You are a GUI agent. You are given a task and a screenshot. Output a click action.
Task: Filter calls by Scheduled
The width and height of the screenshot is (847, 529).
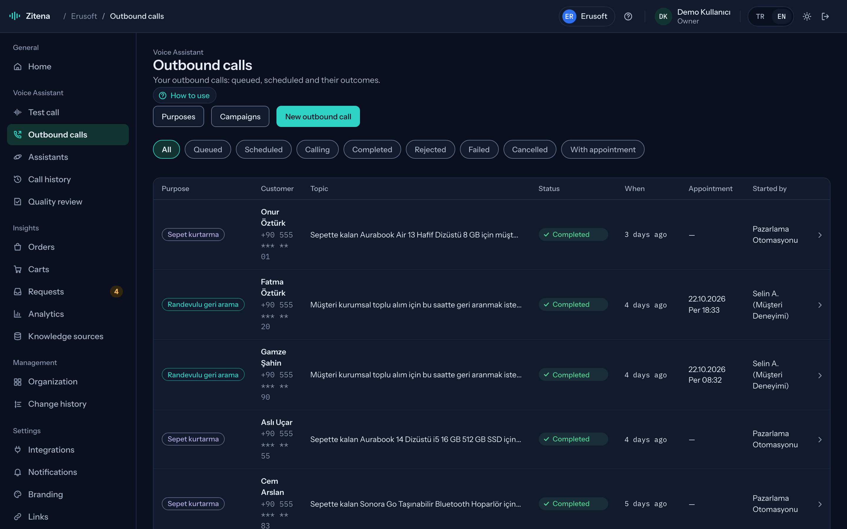point(264,149)
